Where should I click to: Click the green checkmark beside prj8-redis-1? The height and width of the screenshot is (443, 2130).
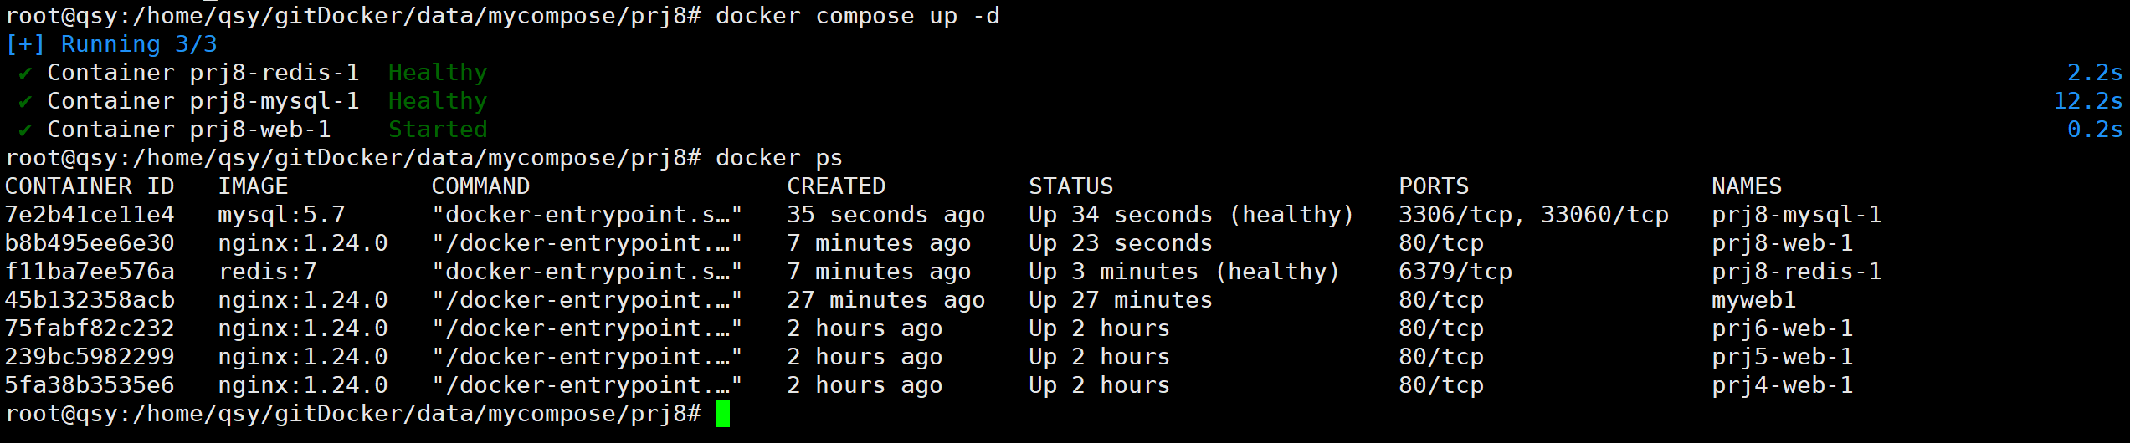click(x=25, y=74)
